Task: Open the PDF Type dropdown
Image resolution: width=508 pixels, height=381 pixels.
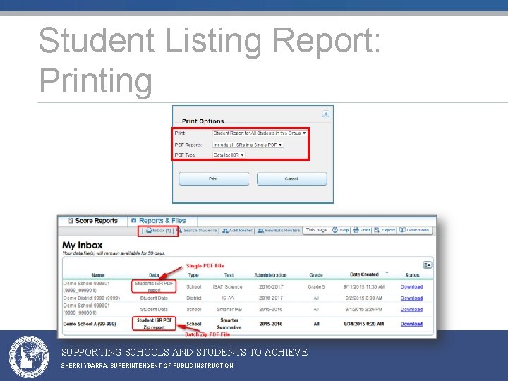Action: tap(229, 155)
